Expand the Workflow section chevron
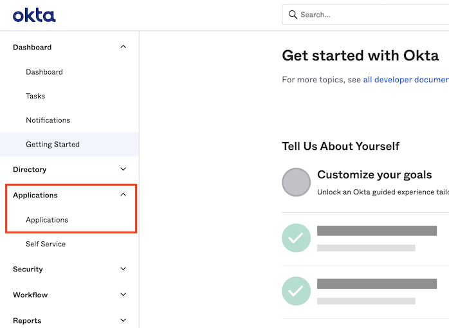 124,295
